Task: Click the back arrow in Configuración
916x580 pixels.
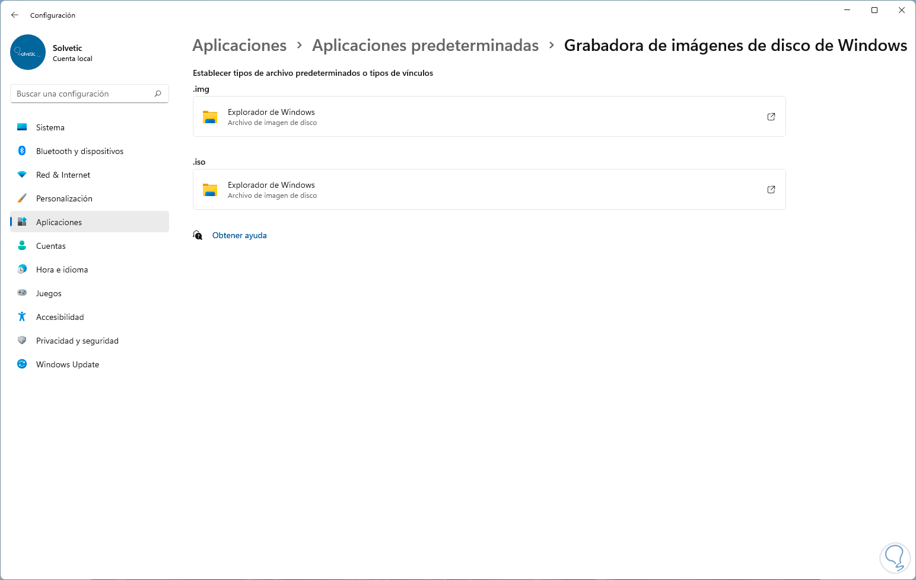Action: click(15, 15)
